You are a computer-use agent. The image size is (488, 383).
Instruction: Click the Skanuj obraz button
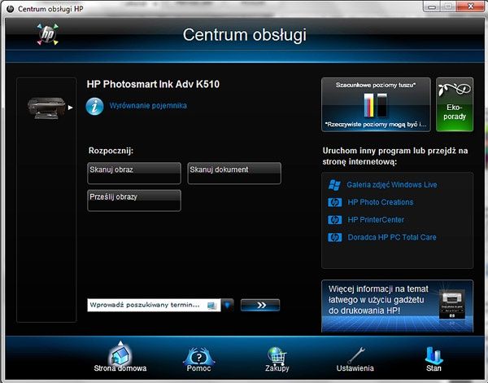(134, 173)
